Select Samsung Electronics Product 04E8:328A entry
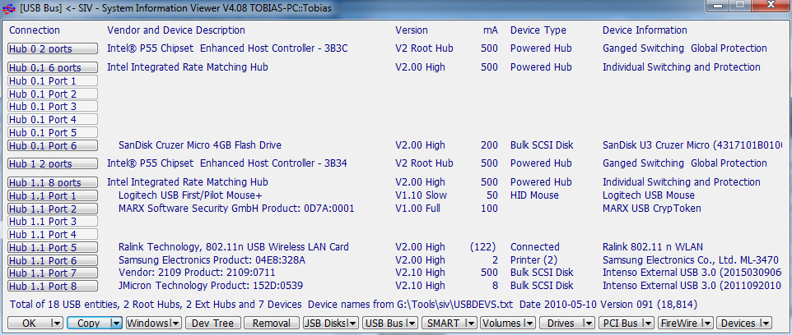Image resolution: width=792 pixels, height=335 pixels. (x=212, y=260)
